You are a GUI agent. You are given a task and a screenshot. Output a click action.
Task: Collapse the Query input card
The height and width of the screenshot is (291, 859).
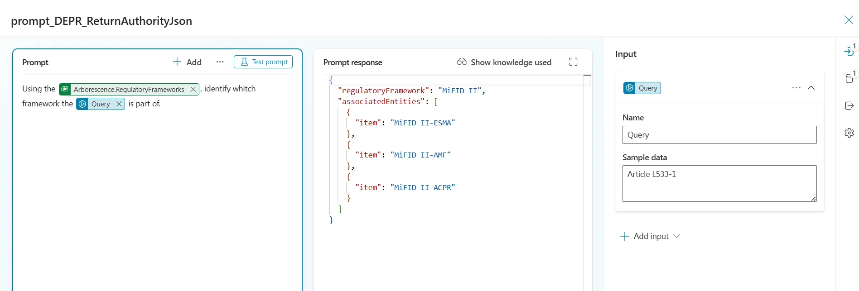pos(811,88)
